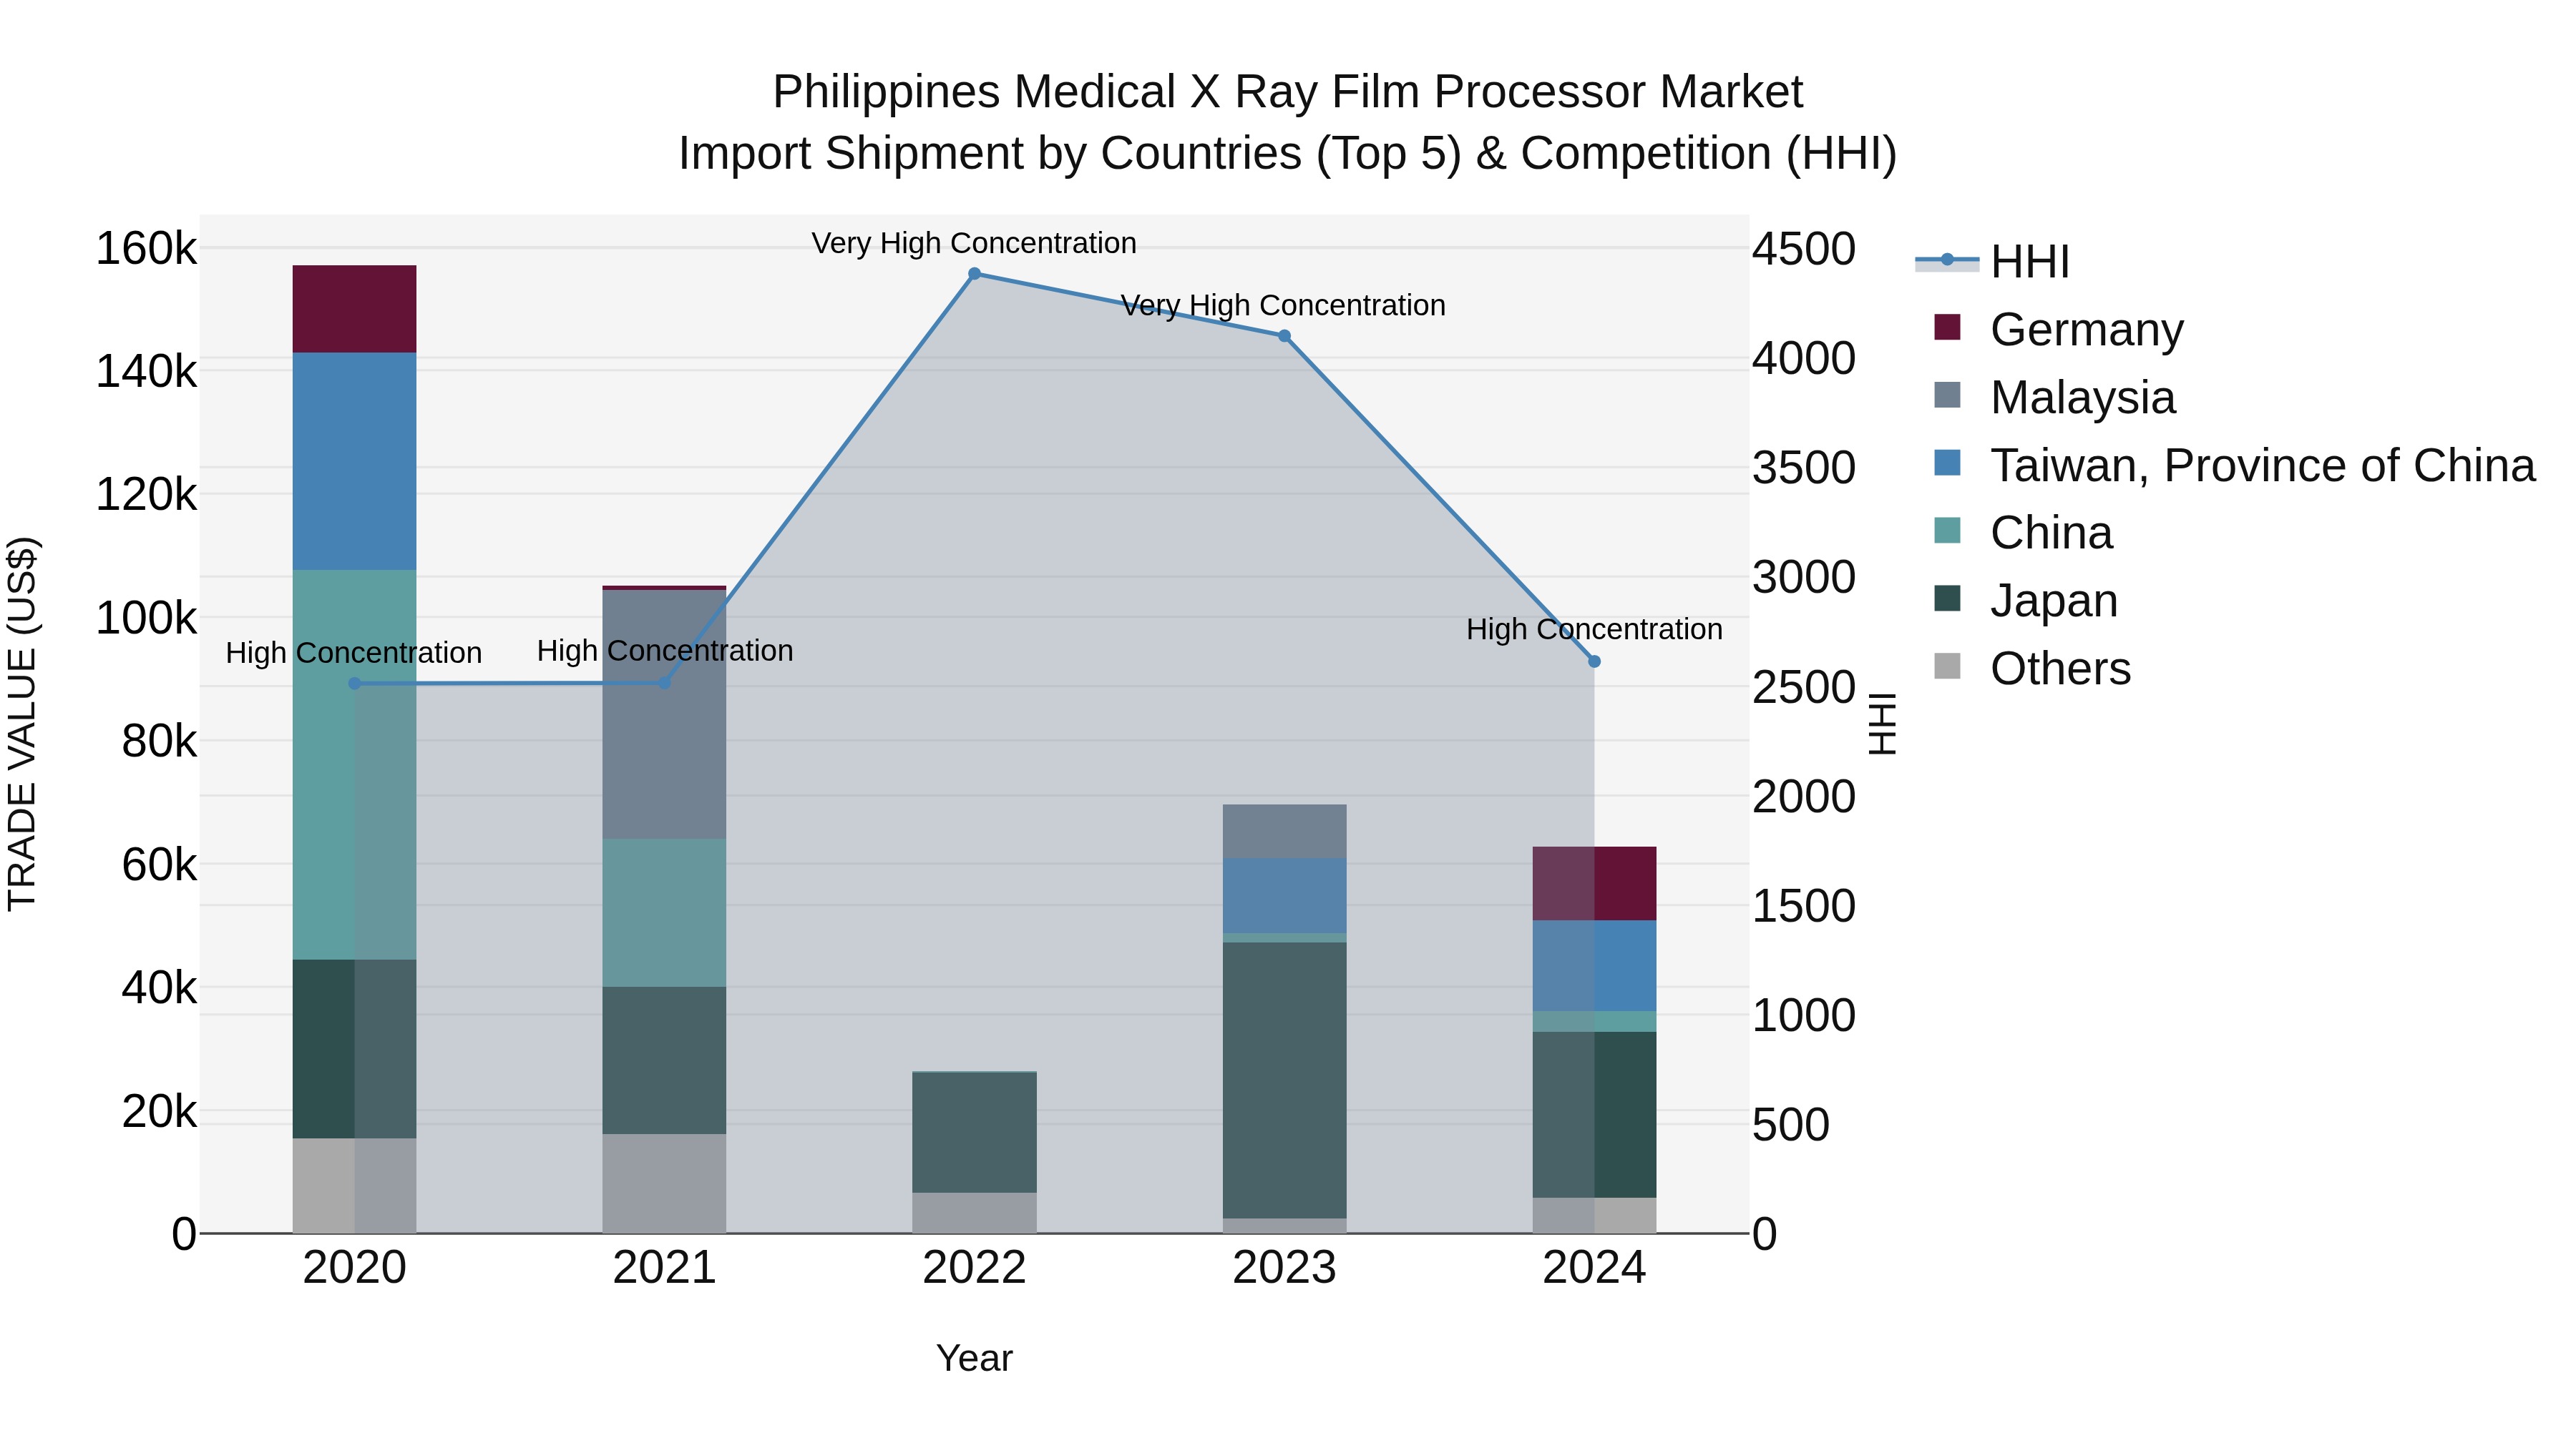
Task: Click the HHI data point for 2022
Action: [x=974, y=274]
